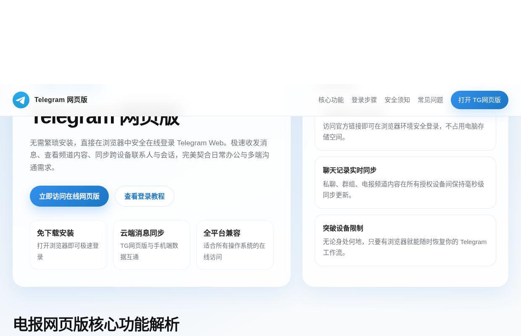
Task: Select the 免下载安装 feature card
Action: tap(68, 245)
